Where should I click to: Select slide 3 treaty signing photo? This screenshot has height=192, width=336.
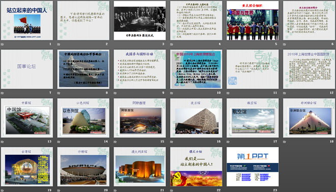139,20
